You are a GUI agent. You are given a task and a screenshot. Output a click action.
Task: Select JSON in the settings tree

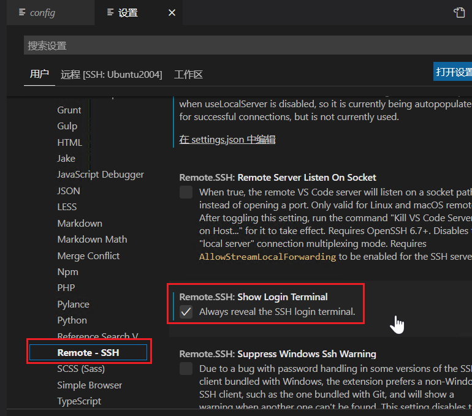(69, 191)
